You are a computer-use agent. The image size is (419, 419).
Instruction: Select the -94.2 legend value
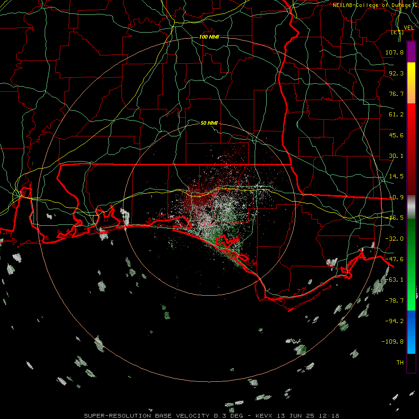pos(394,321)
